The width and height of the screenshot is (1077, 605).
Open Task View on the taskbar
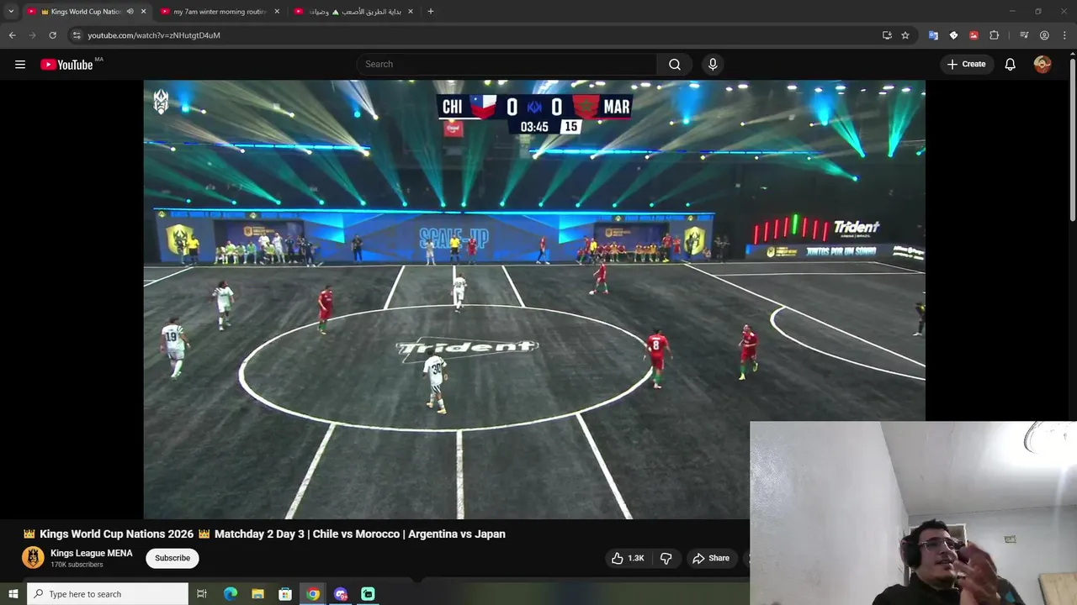(x=202, y=594)
